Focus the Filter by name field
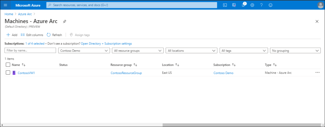This screenshot has width=325, height=127. pos(30,50)
